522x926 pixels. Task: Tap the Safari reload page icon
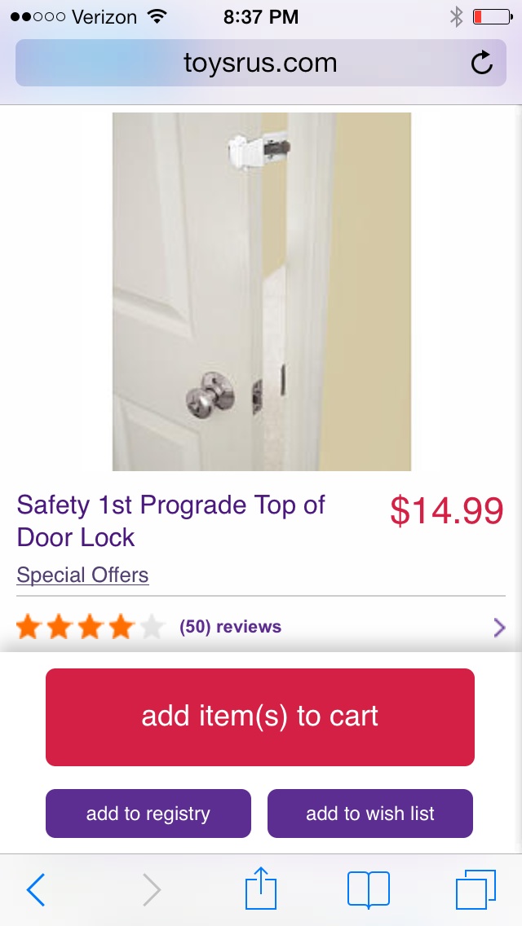[482, 63]
